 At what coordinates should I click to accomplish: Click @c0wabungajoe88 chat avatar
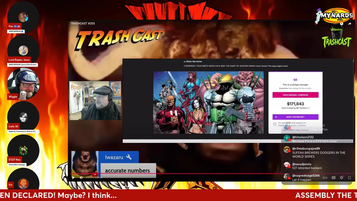[x=287, y=150]
